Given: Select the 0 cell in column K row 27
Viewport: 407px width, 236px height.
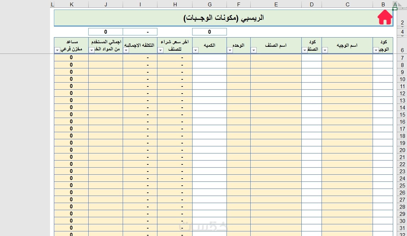Looking at the screenshot, I should pos(71,200).
